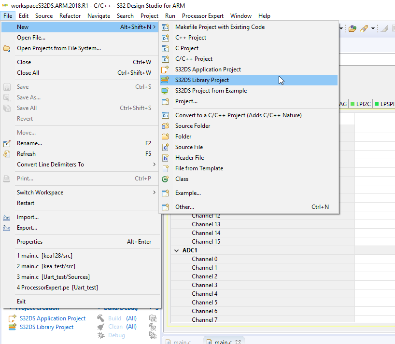Close the active main.c editor tab
The width and height of the screenshot is (395, 344).
pos(238,342)
